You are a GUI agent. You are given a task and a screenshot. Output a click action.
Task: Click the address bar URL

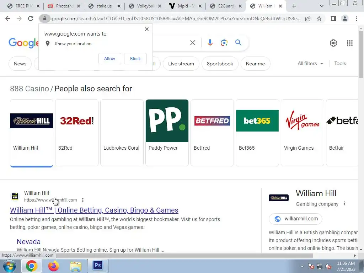coord(175,18)
